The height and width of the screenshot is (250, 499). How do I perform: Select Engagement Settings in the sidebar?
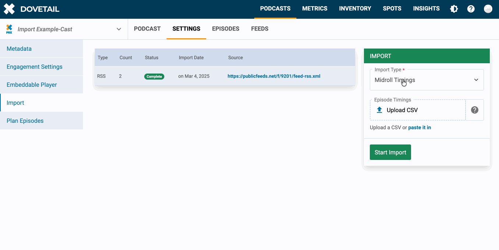pyautogui.click(x=35, y=67)
